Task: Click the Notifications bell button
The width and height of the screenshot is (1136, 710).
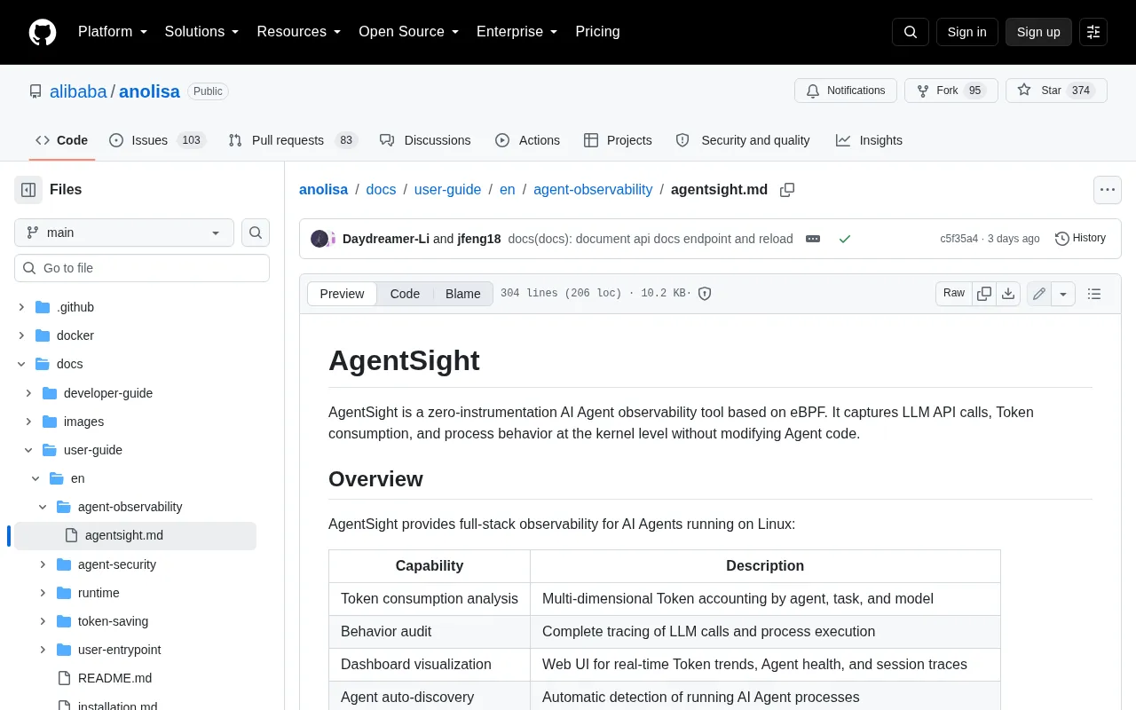Action: click(846, 91)
